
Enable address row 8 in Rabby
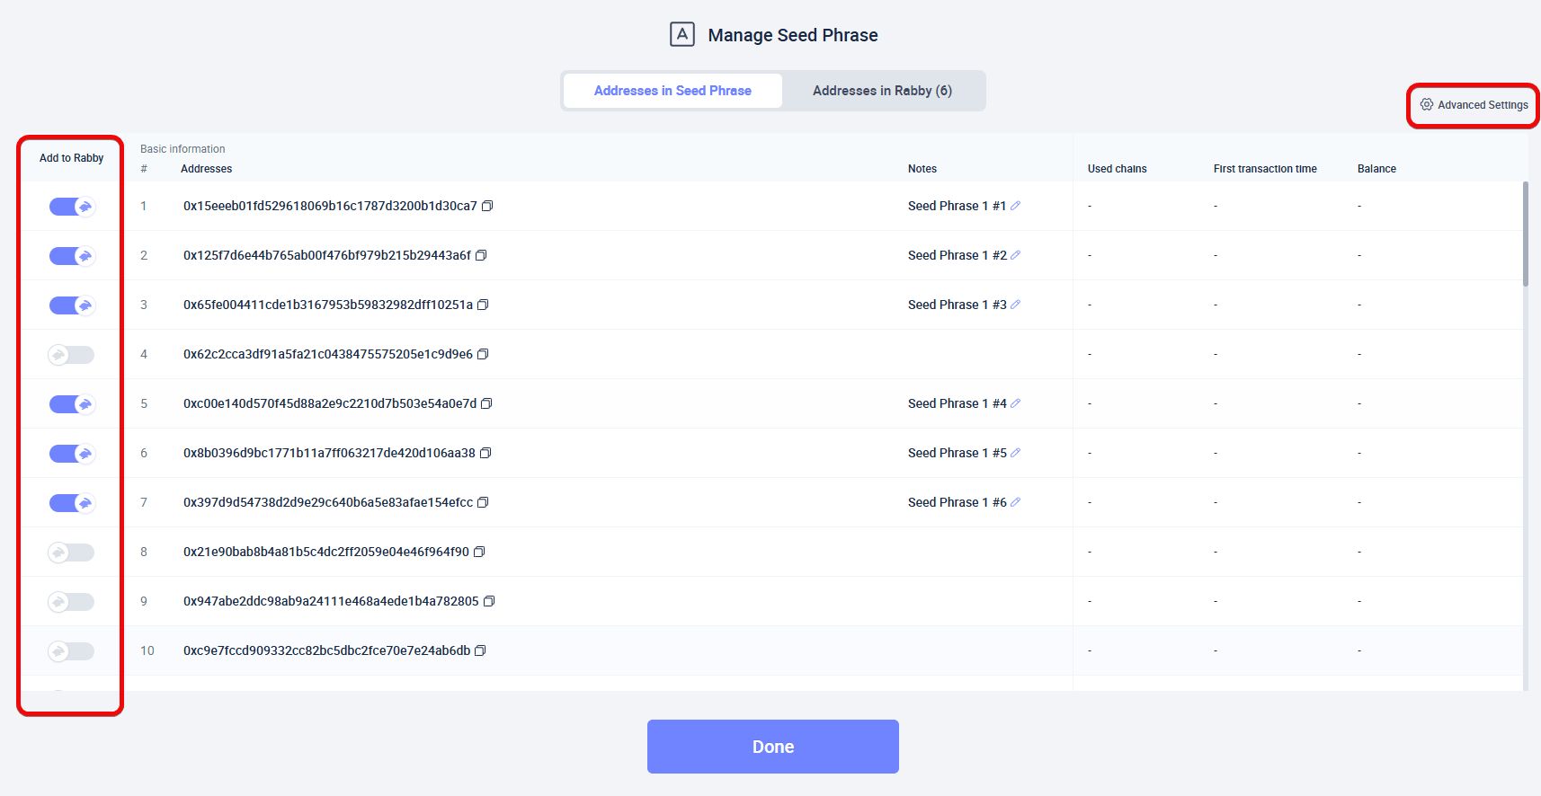click(71, 553)
